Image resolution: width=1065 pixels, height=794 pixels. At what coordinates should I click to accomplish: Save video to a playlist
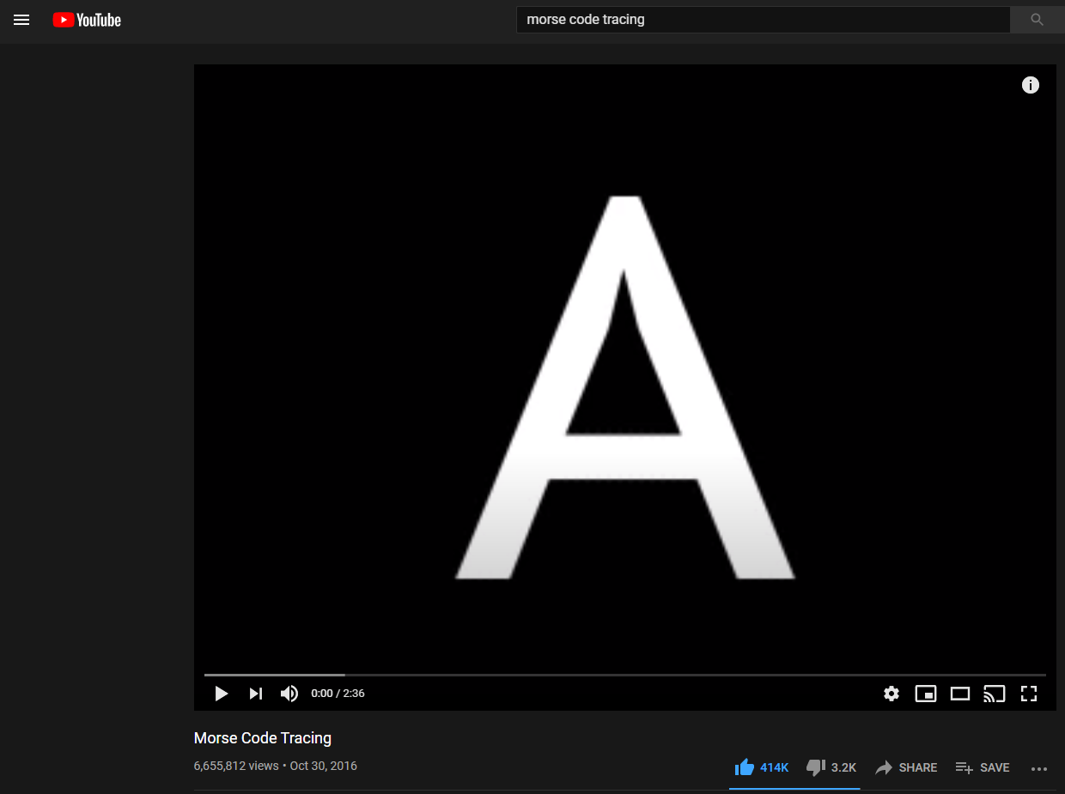coord(983,767)
